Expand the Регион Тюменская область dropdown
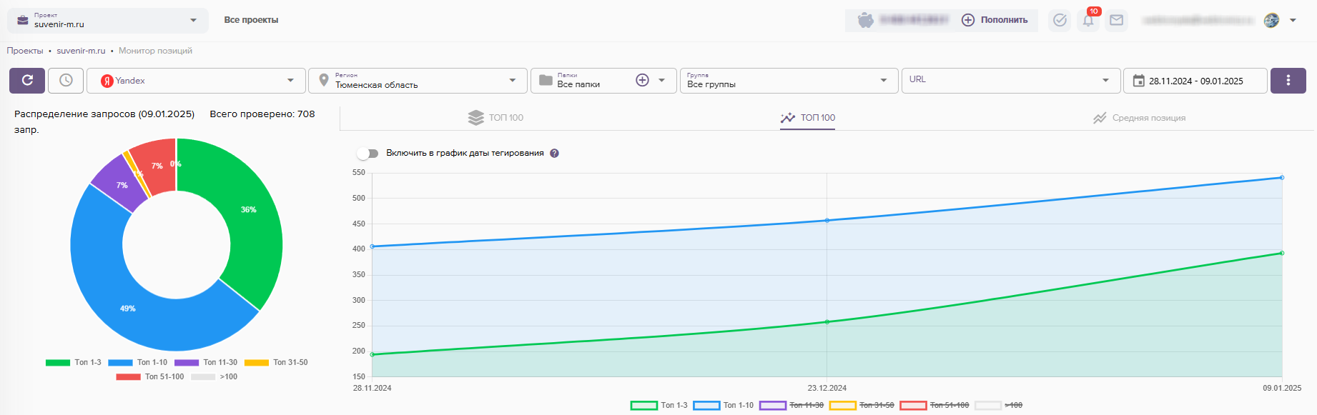This screenshot has width=1317, height=415. pyautogui.click(x=418, y=81)
